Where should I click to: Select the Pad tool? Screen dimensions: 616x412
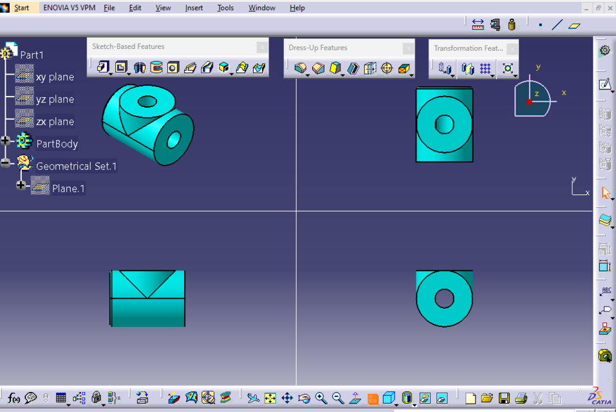pyautogui.click(x=102, y=67)
